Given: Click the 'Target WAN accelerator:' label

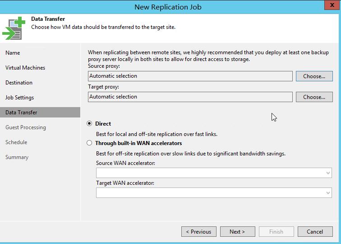Looking at the screenshot, I should pos(125,183).
